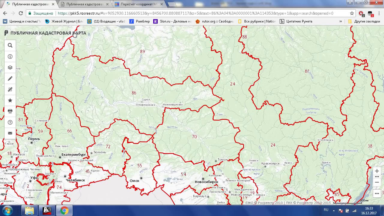
Task: Click the Челябинск city label
Action: 75,180
